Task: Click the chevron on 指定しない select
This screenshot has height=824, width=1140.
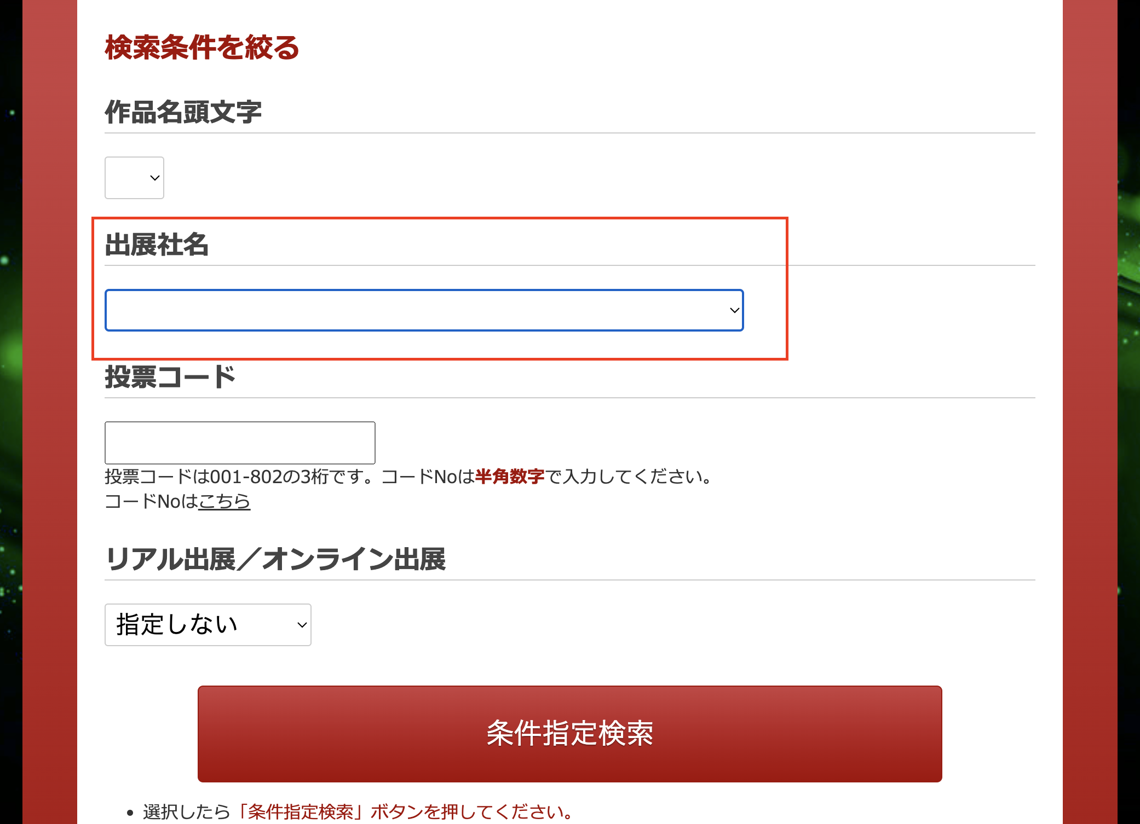Action: pos(302,625)
